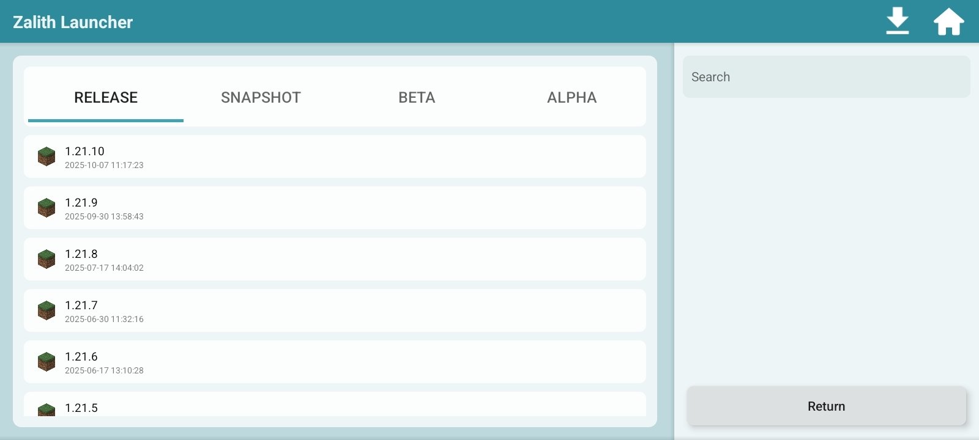979x440 pixels.
Task: Click the Zalith Launcher title text
Action: point(73,22)
